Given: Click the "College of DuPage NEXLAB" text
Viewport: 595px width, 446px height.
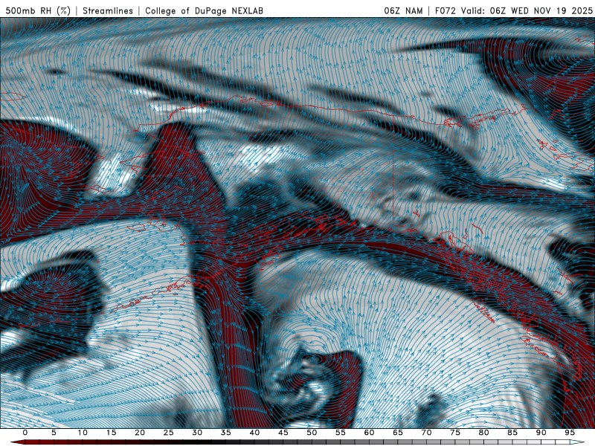Looking at the screenshot, I should pos(204,10).
